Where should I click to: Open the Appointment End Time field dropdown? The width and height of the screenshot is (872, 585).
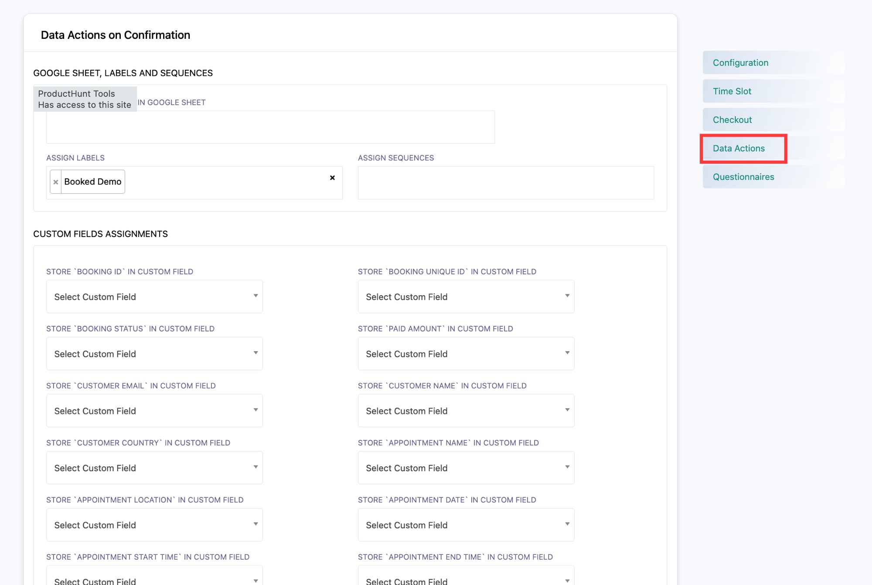[x=466, y=576]
